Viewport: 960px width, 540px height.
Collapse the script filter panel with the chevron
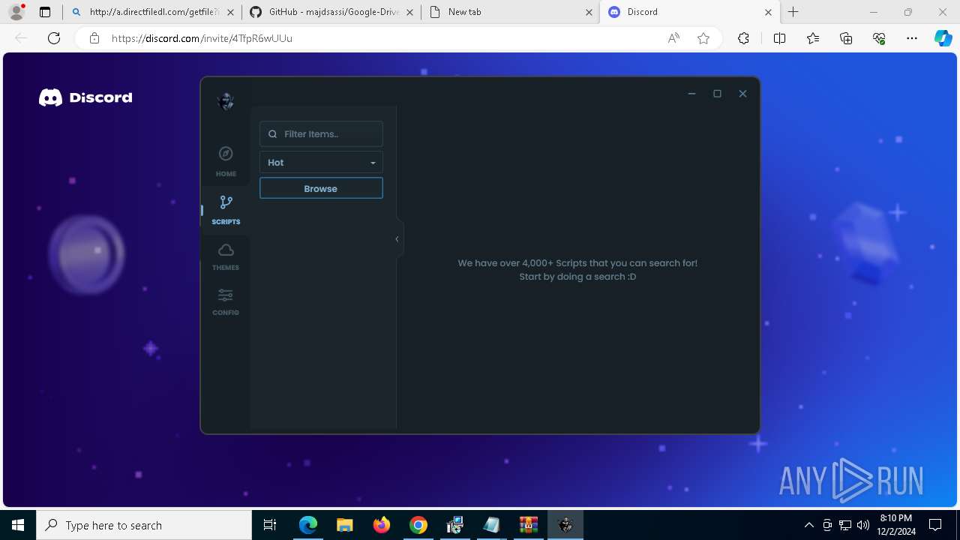point(397,239)
